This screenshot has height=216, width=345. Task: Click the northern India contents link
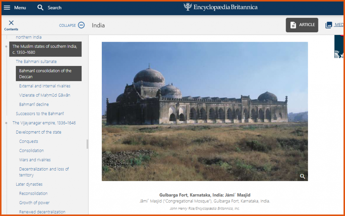[x=29, y=37]
